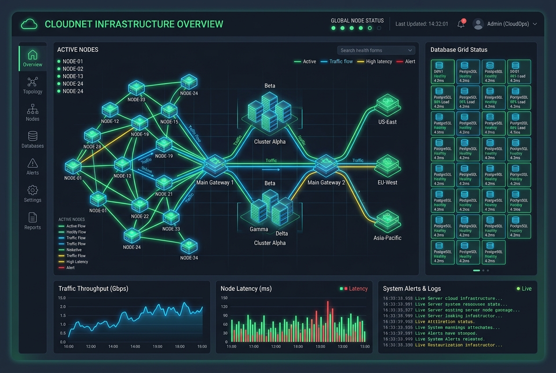Select the Gamma server rack
Image resolution: width=556 pixels, height=373 pixels.
(259, 211)
